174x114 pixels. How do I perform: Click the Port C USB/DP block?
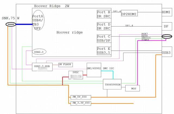[x=104, y=38]
